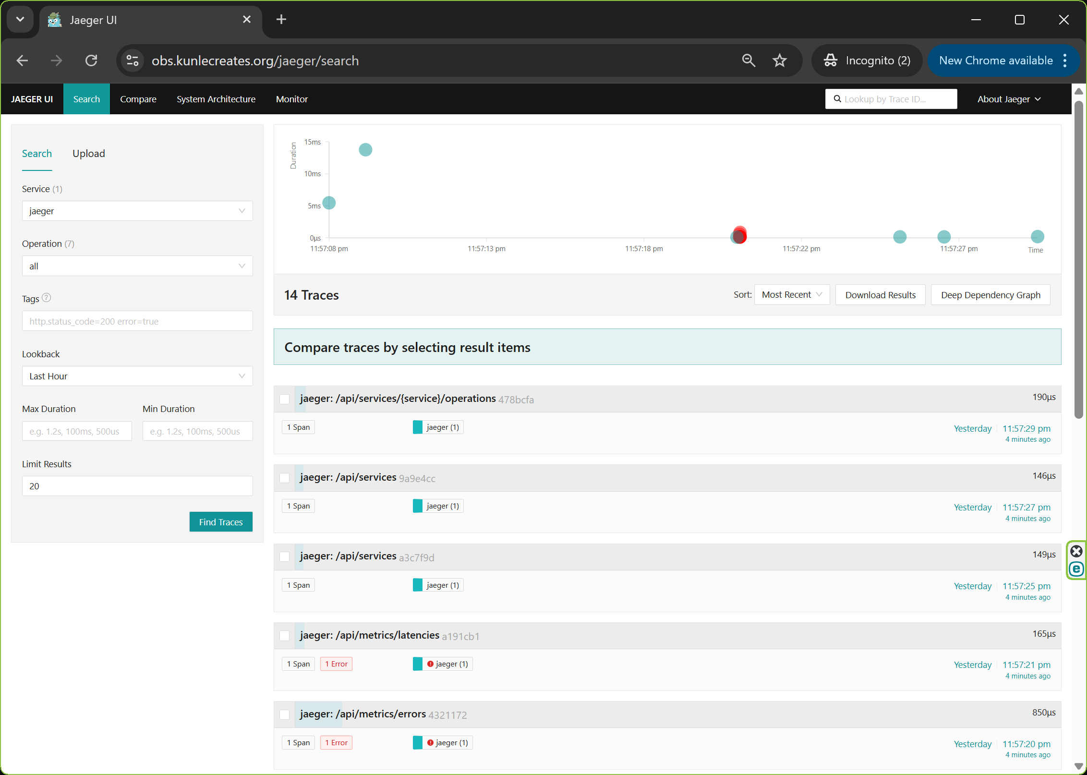Click the red error icon on 4321172 trace
The width and height of the screenshot is (1087, 775).
coord(431,743)
